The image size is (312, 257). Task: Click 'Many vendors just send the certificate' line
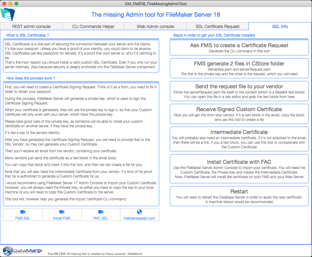pyautogui.click(x=61, y=158)
